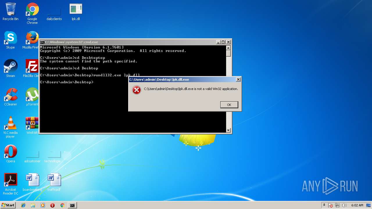
Task: Open µTorrent desktop shortcut
Action: [x=32, y=97]
